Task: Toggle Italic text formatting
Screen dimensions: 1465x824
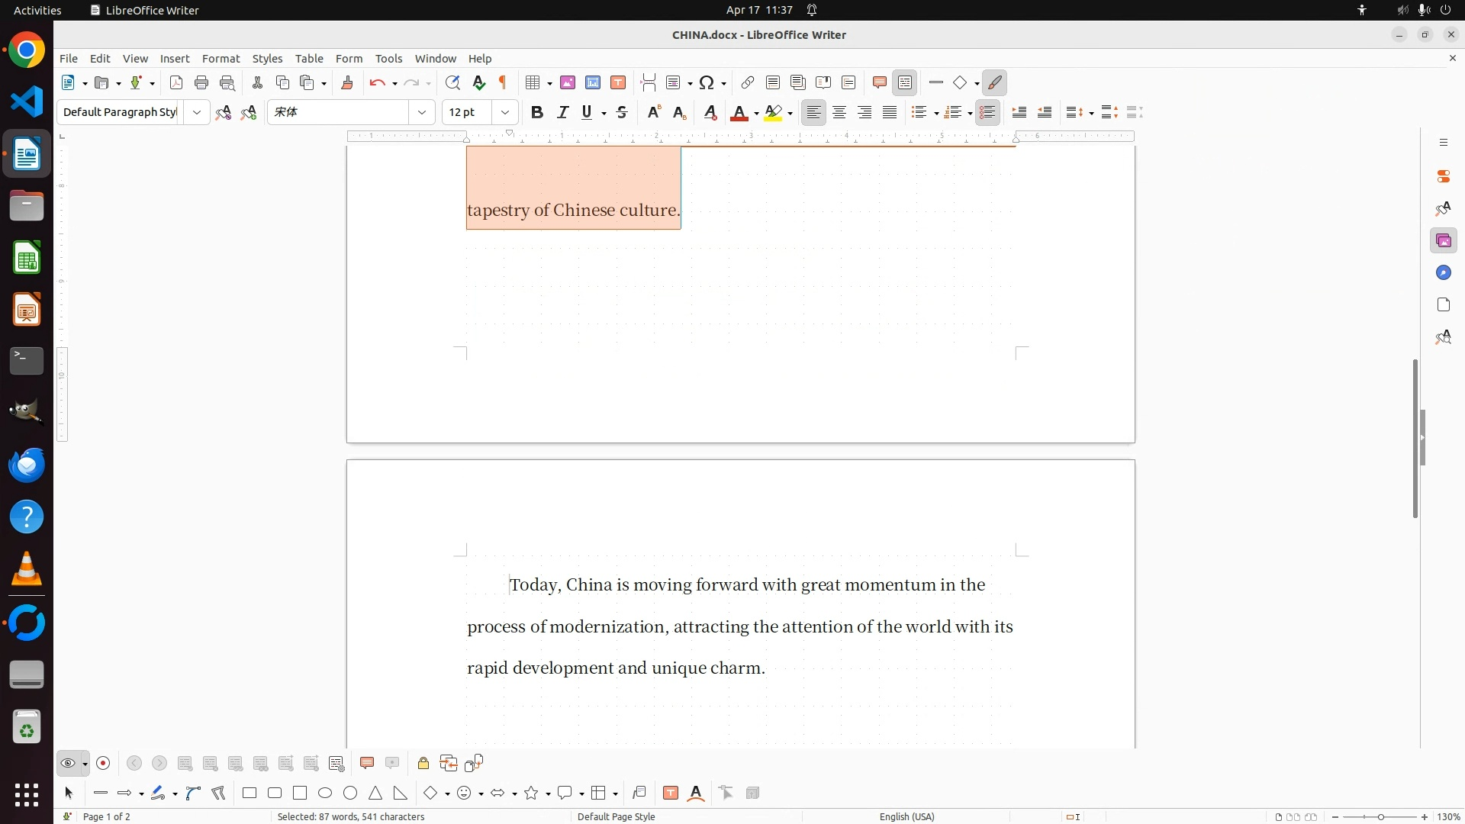Action: [x=562, y=112]
